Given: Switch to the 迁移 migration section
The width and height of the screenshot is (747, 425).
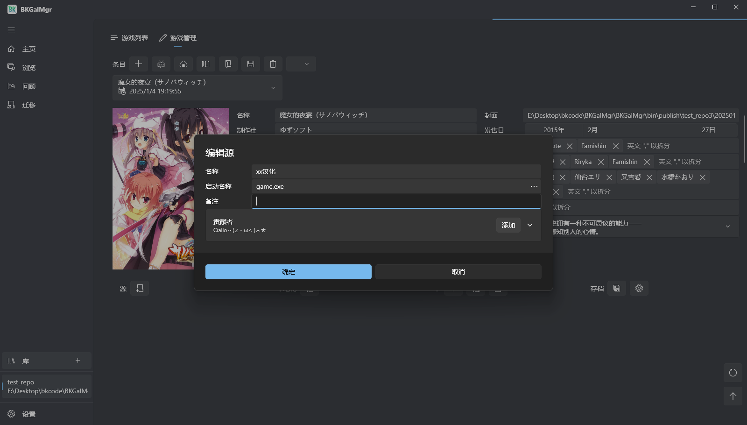Looking at the screenshot, I should [x=29, y=105].
